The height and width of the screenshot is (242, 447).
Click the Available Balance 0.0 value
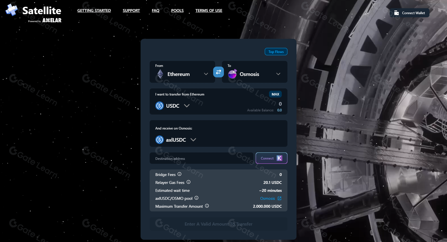279,110
